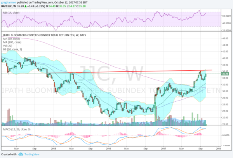Click the 30.00 price axis label
This screenshot has height=158, width=233.
click(225, 91)
